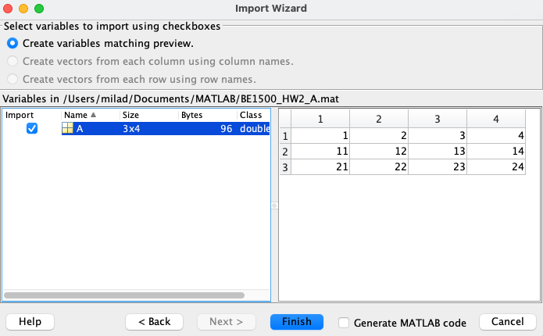The image size is (543, 336).
Task: Select Create vectors from each column option
Action: click(x=13, y=61)
